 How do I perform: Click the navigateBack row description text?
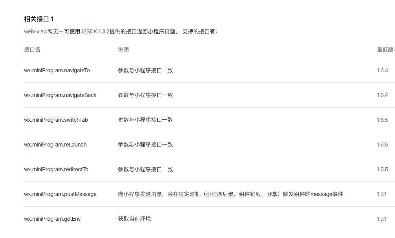(145, 95)
